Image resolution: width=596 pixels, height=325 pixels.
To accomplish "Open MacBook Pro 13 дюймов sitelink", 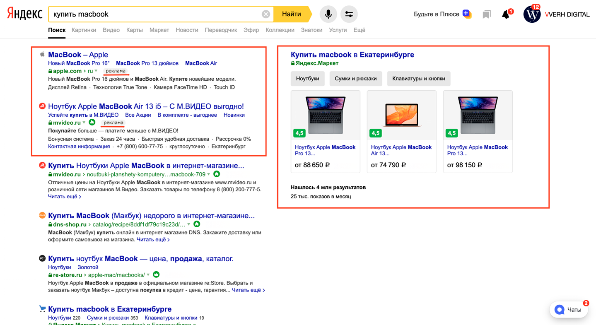I will 147,63.
